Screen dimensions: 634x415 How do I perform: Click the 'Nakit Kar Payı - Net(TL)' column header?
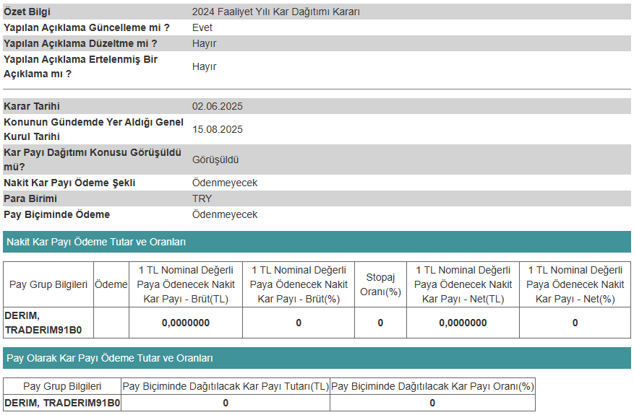463,284
